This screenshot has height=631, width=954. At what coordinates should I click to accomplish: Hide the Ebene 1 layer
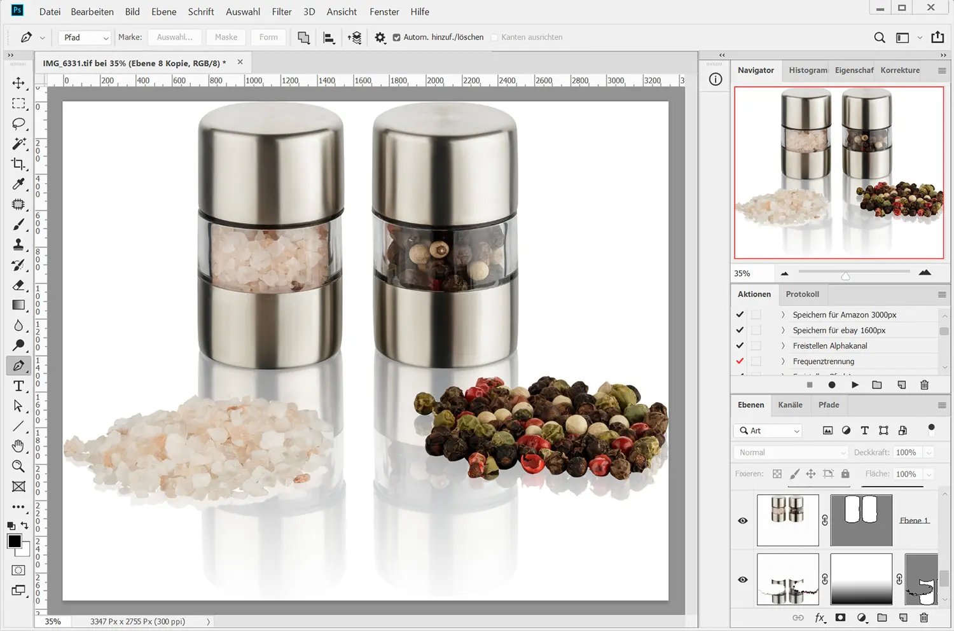742,521
